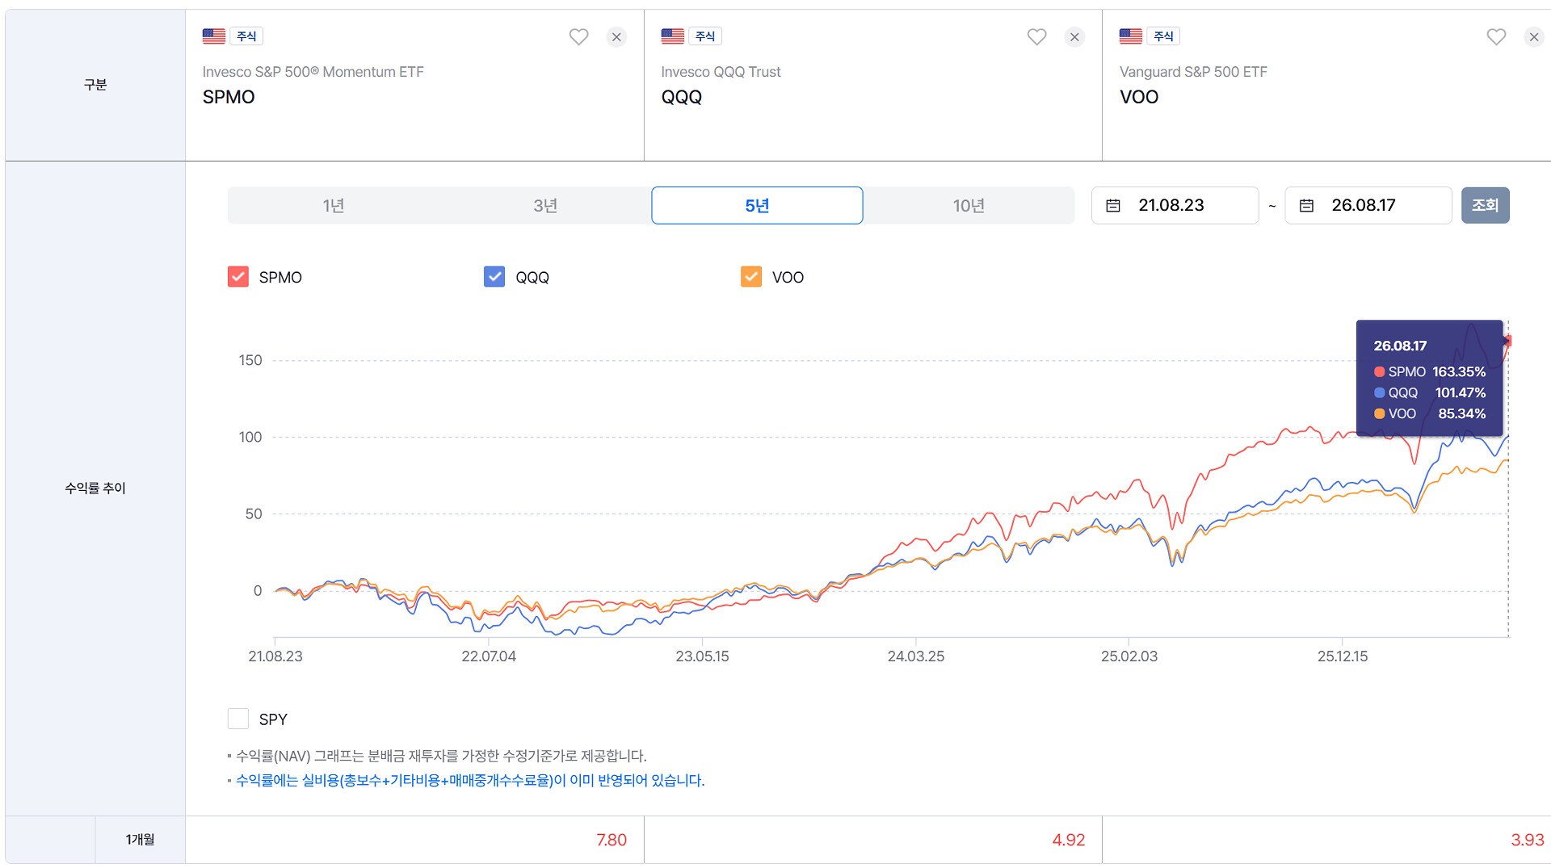Select the 10년 period tab
1551x868 pixels.
click(x=969, y=206)
